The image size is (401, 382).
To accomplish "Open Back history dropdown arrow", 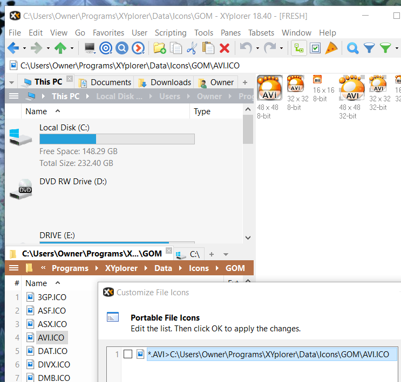I will tap(24, 48).
